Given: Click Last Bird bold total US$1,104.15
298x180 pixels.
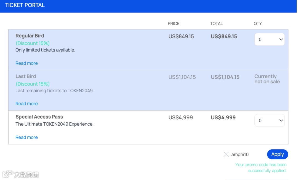Looking at the screenshot, I should tap(225, 77).
